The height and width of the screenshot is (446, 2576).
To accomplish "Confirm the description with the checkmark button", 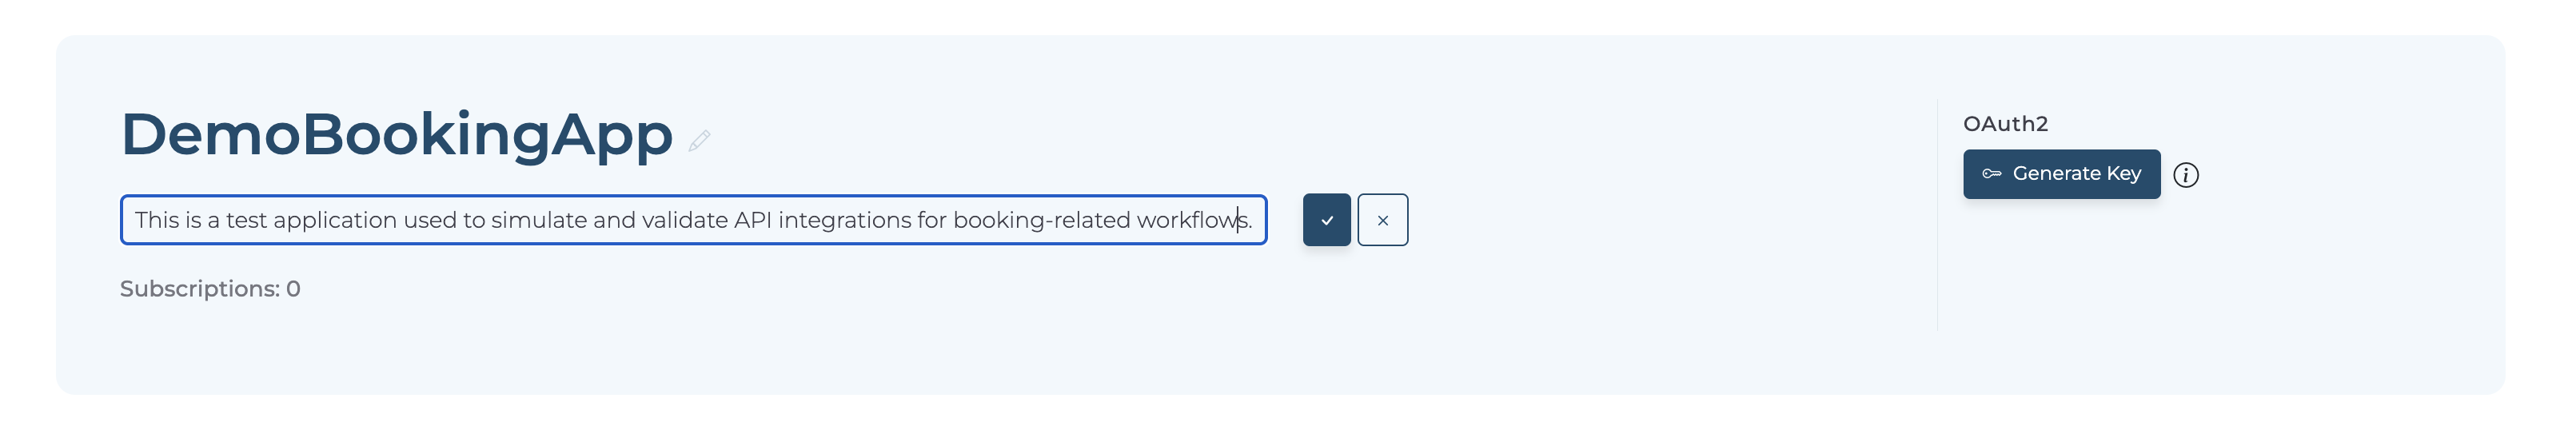I will point(1326,220).
